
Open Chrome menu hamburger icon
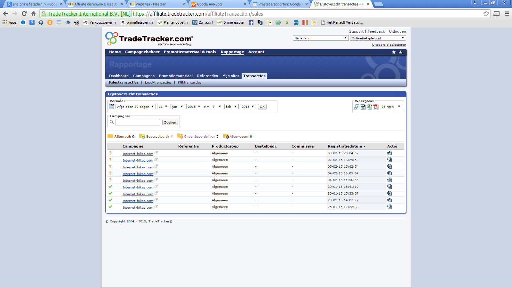click(507, 13)
